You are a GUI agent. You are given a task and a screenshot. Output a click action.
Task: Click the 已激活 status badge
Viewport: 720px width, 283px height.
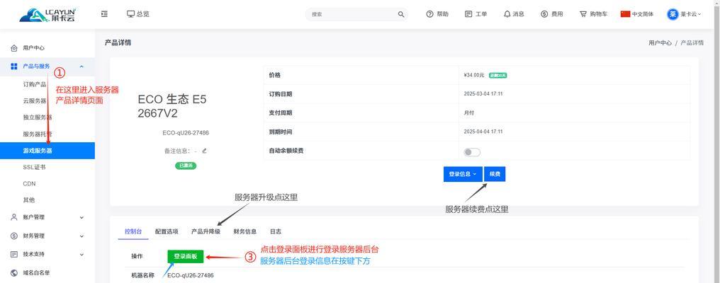pyautogui.click(x=186, y=166)
